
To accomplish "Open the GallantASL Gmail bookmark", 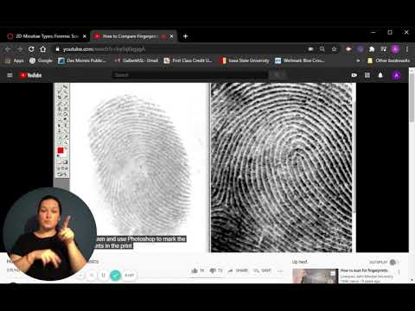I will click(x=137, y=60).
